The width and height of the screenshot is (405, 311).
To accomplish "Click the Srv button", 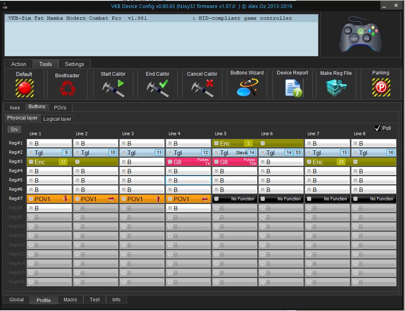I will (14, 129).
